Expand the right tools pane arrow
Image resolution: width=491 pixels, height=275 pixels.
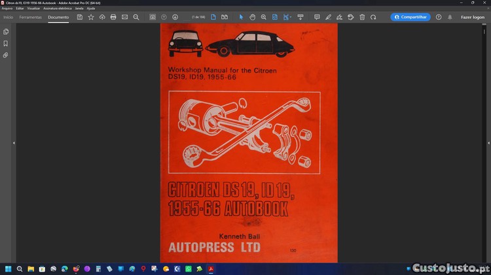488,143
